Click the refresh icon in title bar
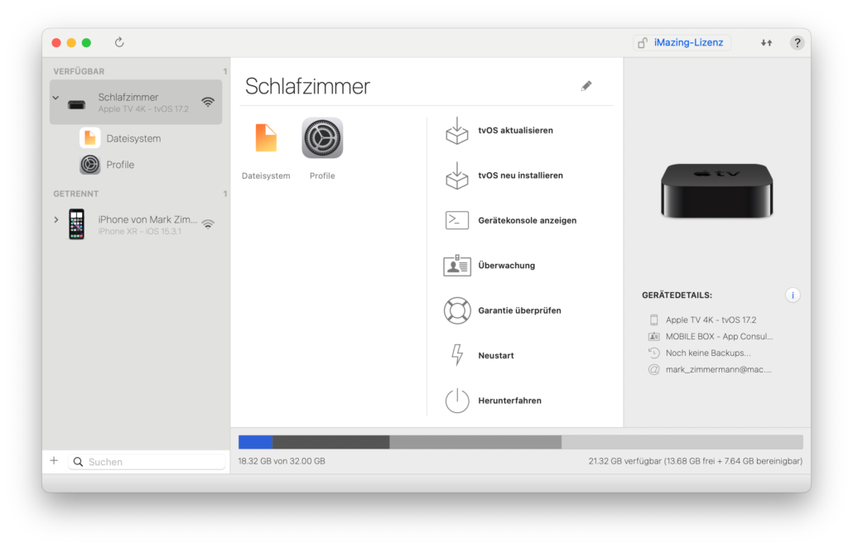 119,42
